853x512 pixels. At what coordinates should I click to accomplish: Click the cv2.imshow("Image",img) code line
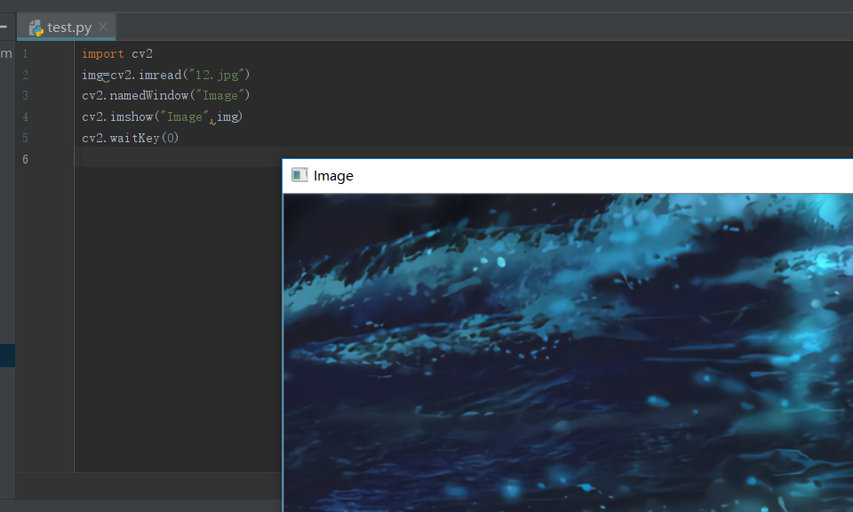point(162,117)
